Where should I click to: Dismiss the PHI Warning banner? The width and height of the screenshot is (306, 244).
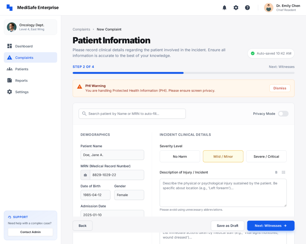(x=279, y=88)
